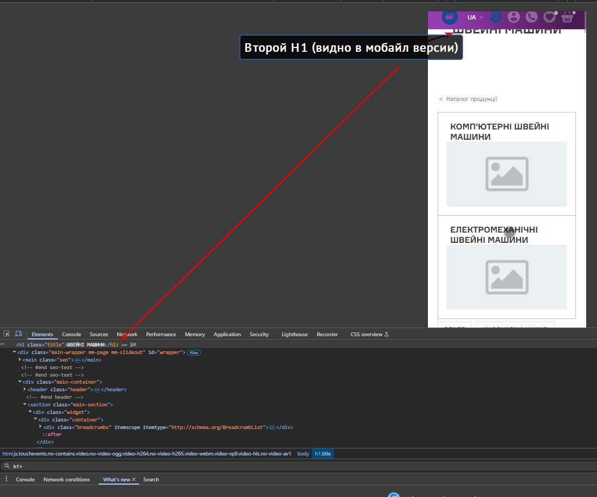Open the Security panel tab
The image size is (597, 497).
(x=259, y=334)
